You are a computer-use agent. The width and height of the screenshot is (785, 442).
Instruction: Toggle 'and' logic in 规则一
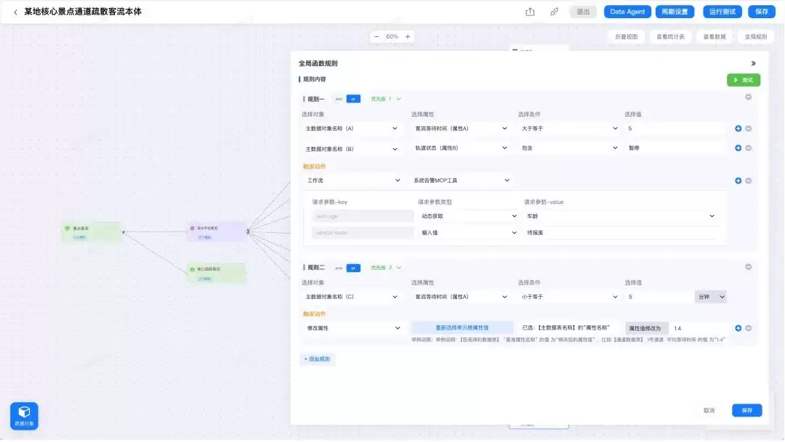pyautogui.click(x=339, y=99)
